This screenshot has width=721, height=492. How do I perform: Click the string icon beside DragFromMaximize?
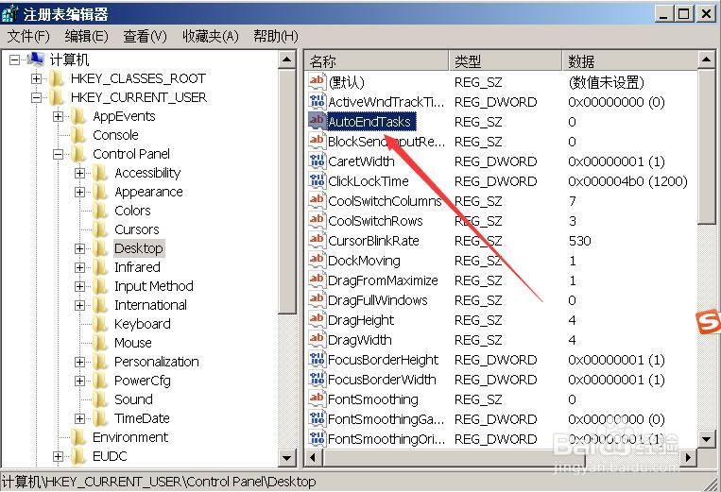(x=317, y=280)
